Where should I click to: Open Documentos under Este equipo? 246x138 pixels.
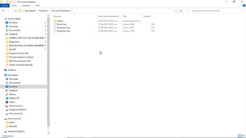pyautogui.click(x=15, y=83)
